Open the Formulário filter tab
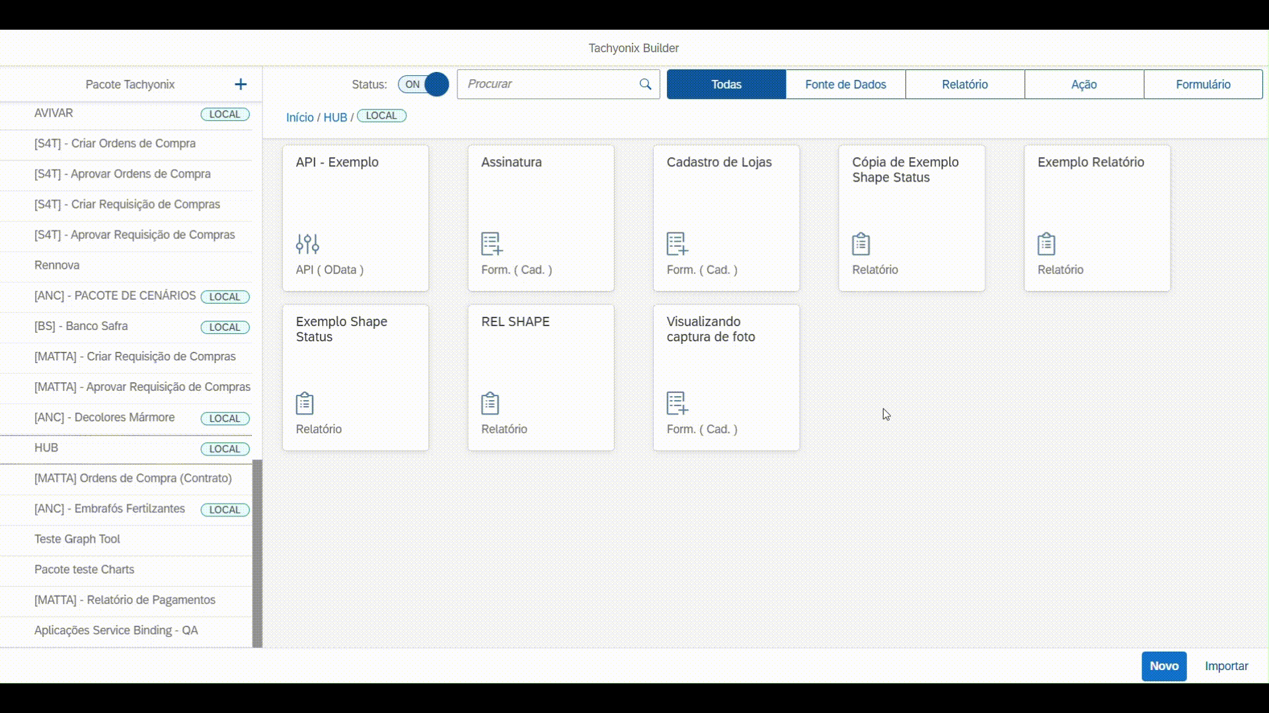Viewport: 1269px width, 713px height. (x=1203, y=85)
